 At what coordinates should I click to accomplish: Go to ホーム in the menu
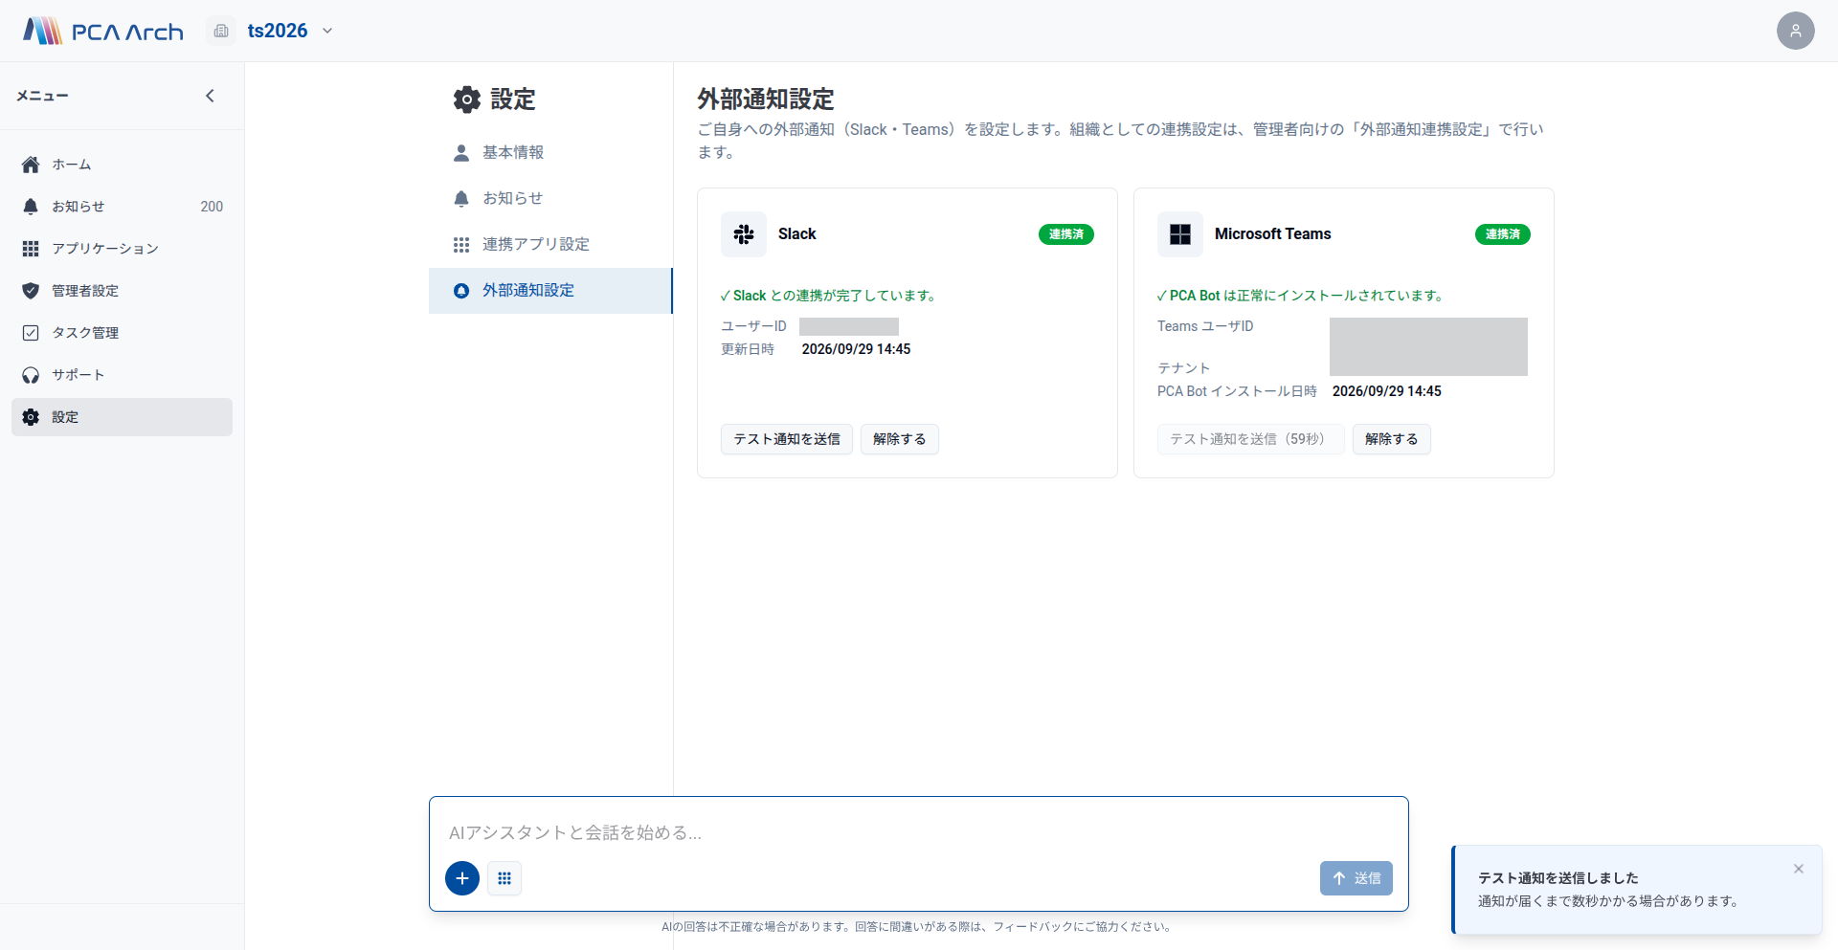coord(122,165)
